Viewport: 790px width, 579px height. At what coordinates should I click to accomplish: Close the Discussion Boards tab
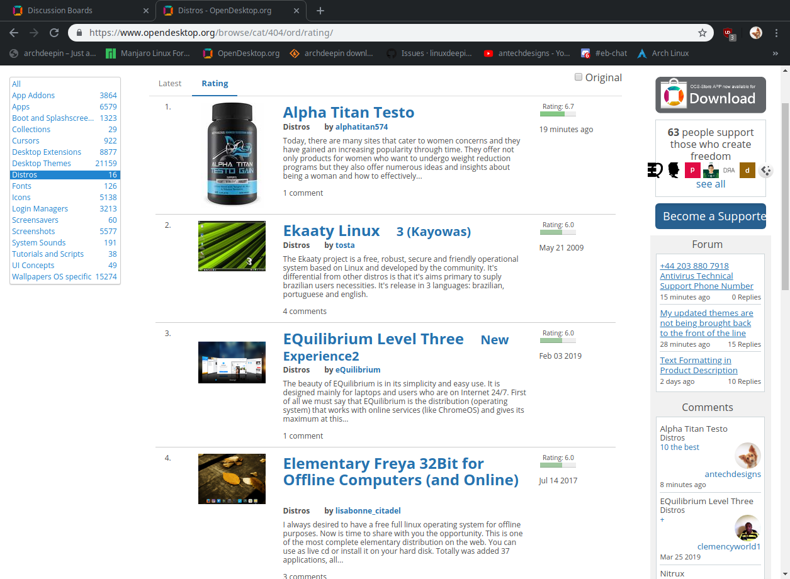tap(146, 11)
